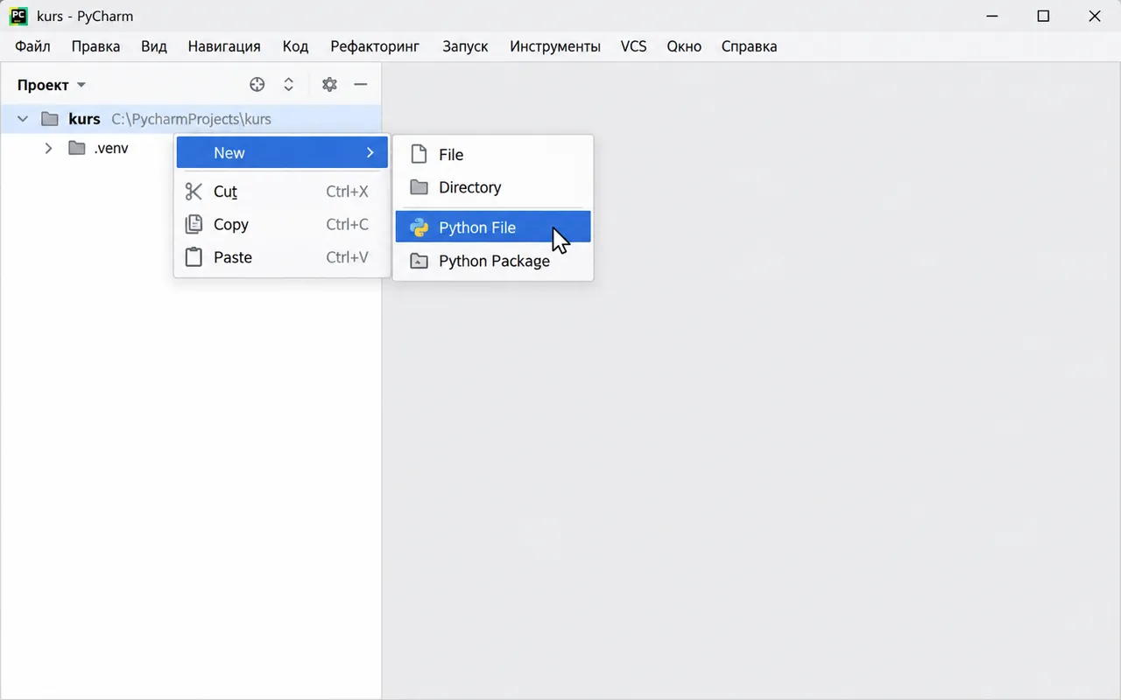
Task: Click the expand/collapse all arrows icon
Action: (x=289, y=85)
